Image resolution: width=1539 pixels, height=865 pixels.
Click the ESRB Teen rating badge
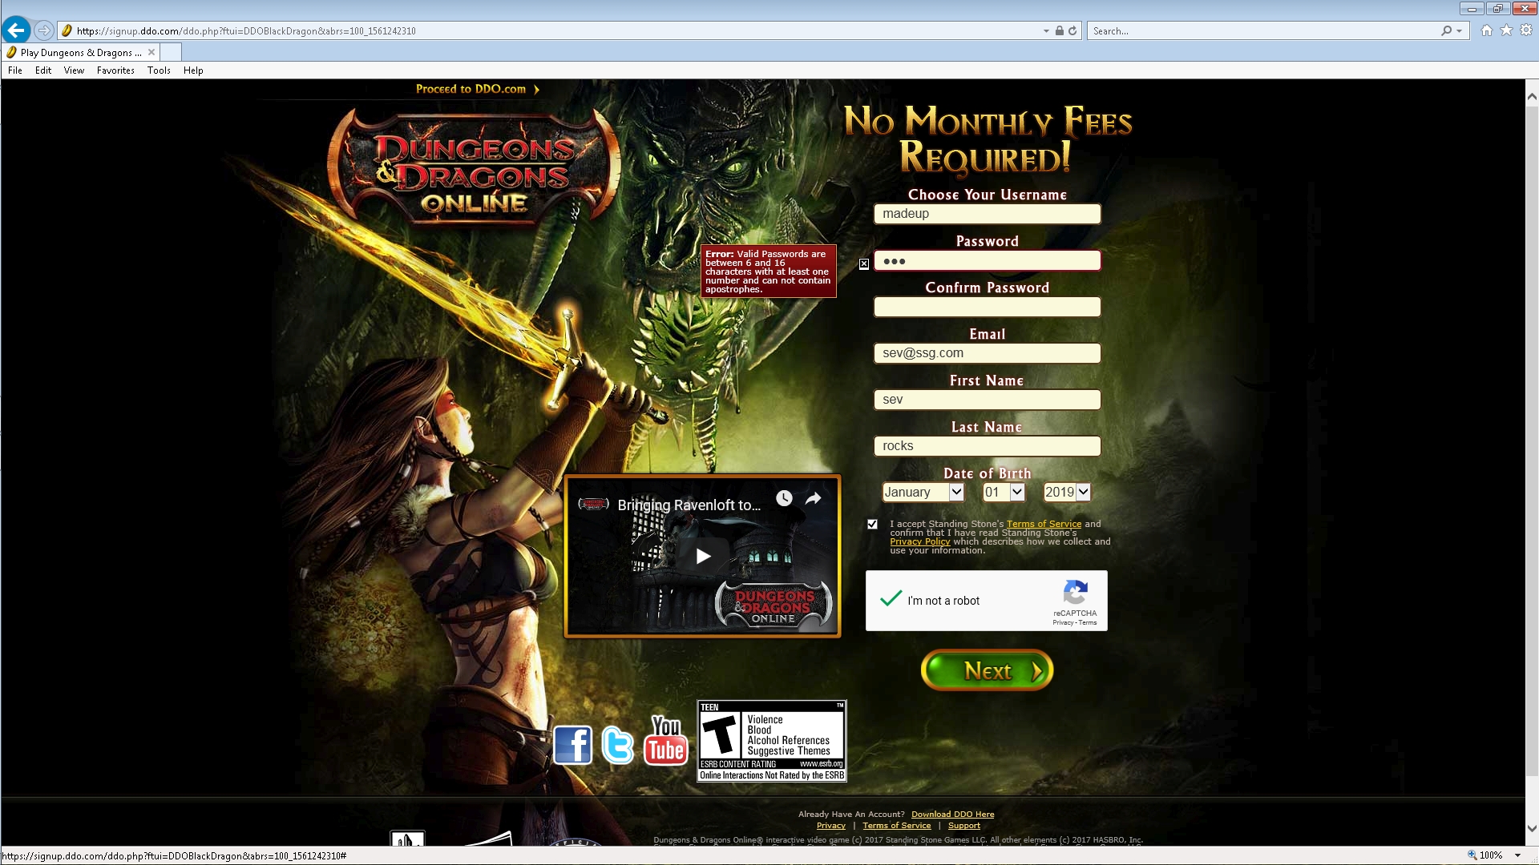pos(772,741)
